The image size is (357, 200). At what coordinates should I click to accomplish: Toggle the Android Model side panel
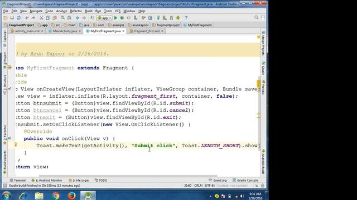(x=263, y=162)
